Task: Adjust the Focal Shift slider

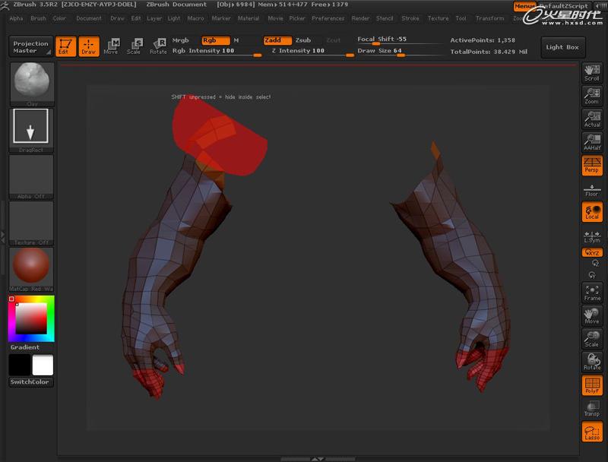Action: (x=400, y=40)
